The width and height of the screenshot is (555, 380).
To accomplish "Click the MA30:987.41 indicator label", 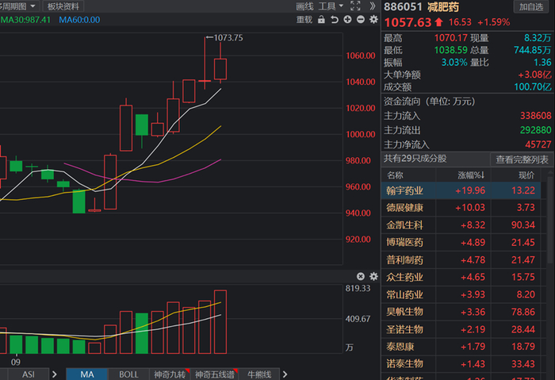I will coord(25,20).
